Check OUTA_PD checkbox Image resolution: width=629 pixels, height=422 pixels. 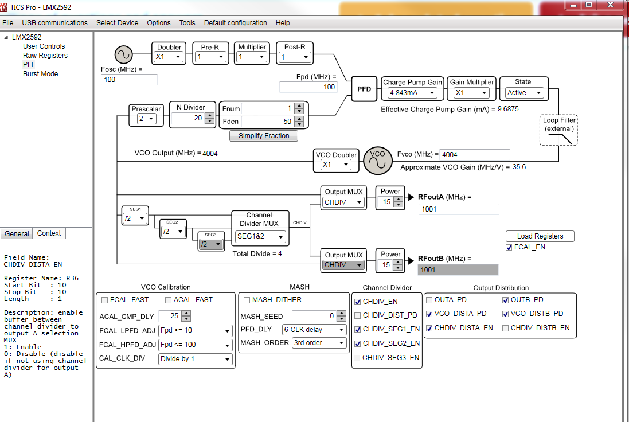click(x=429, y=300)
